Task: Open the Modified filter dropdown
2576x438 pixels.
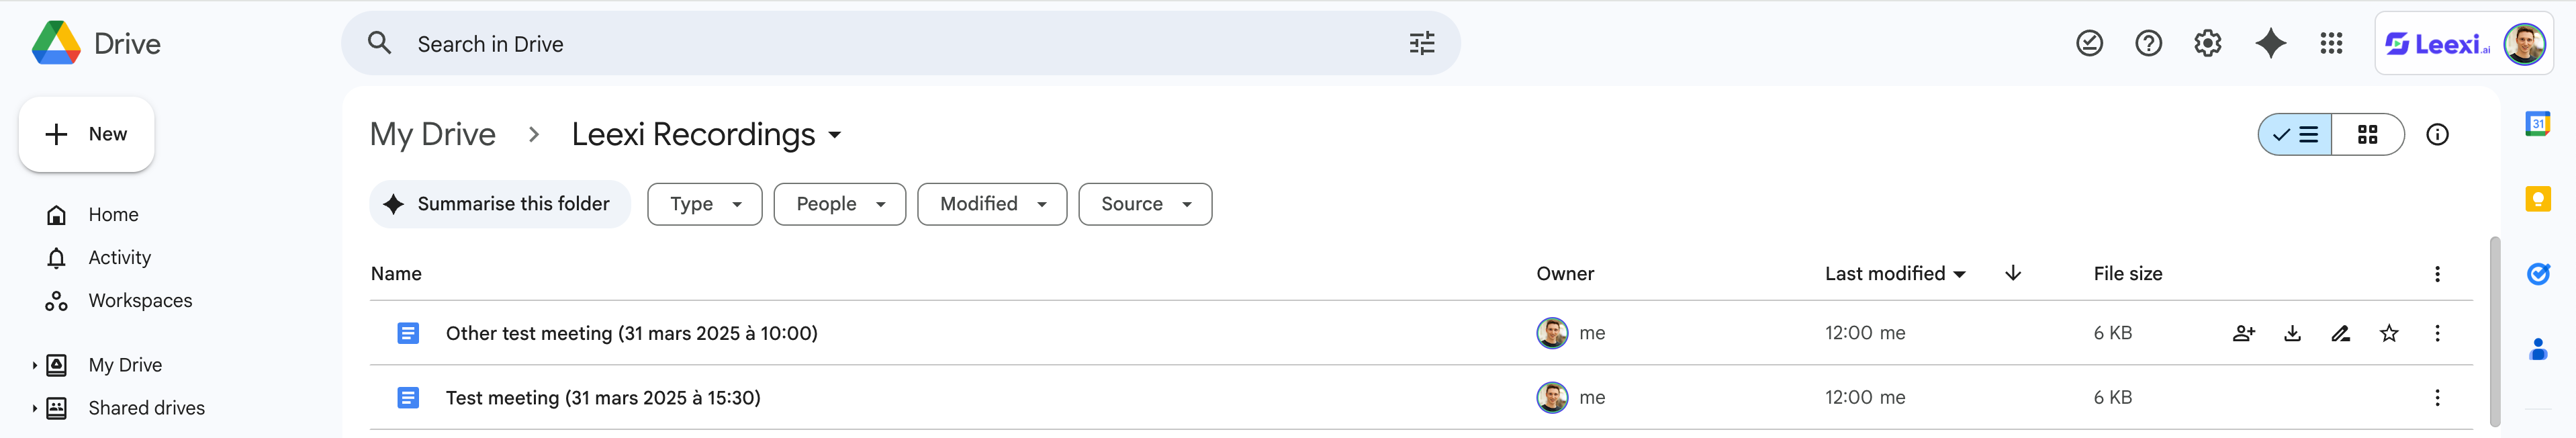Action: pos(991,204)
